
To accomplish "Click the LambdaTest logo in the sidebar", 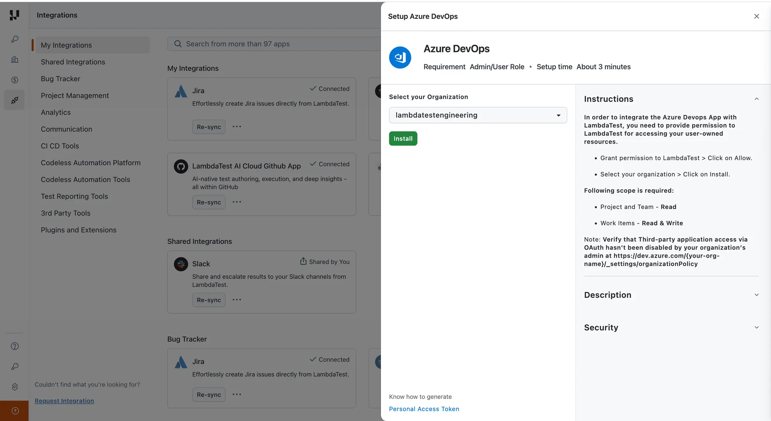I will click(x=14, y=15).
